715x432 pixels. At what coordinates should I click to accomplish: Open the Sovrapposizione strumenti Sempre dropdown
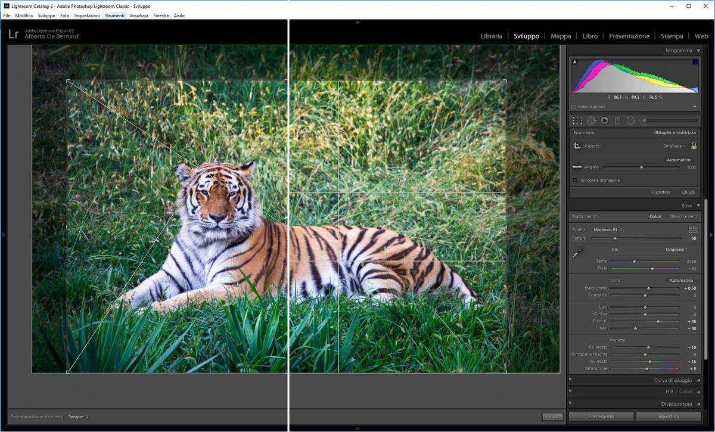coord(78,417)
